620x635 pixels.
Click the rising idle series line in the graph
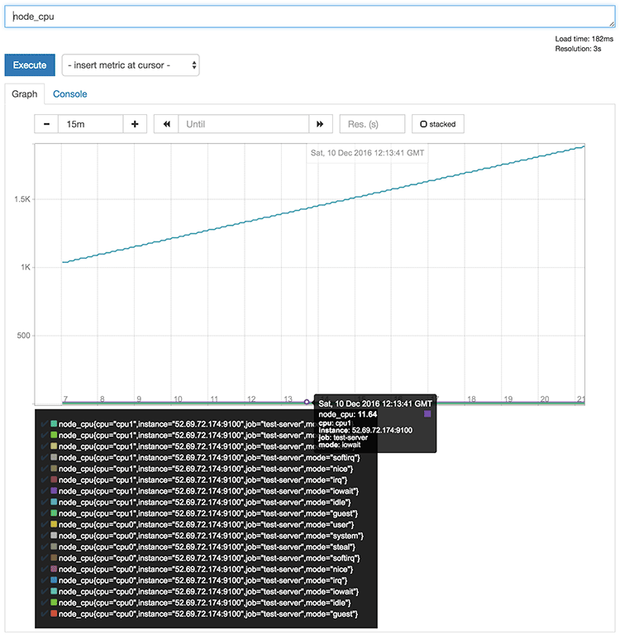(x=323, y=204)
